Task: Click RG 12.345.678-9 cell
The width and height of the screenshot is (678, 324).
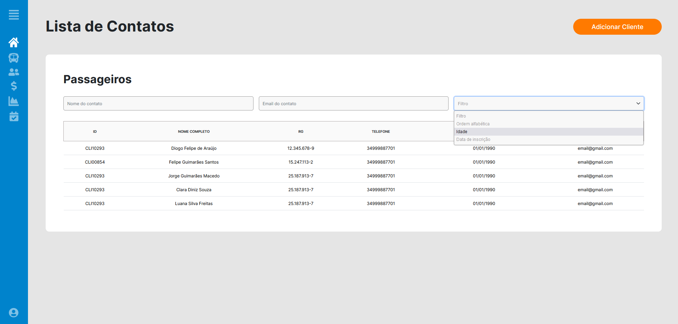Action: click(301, 148)
